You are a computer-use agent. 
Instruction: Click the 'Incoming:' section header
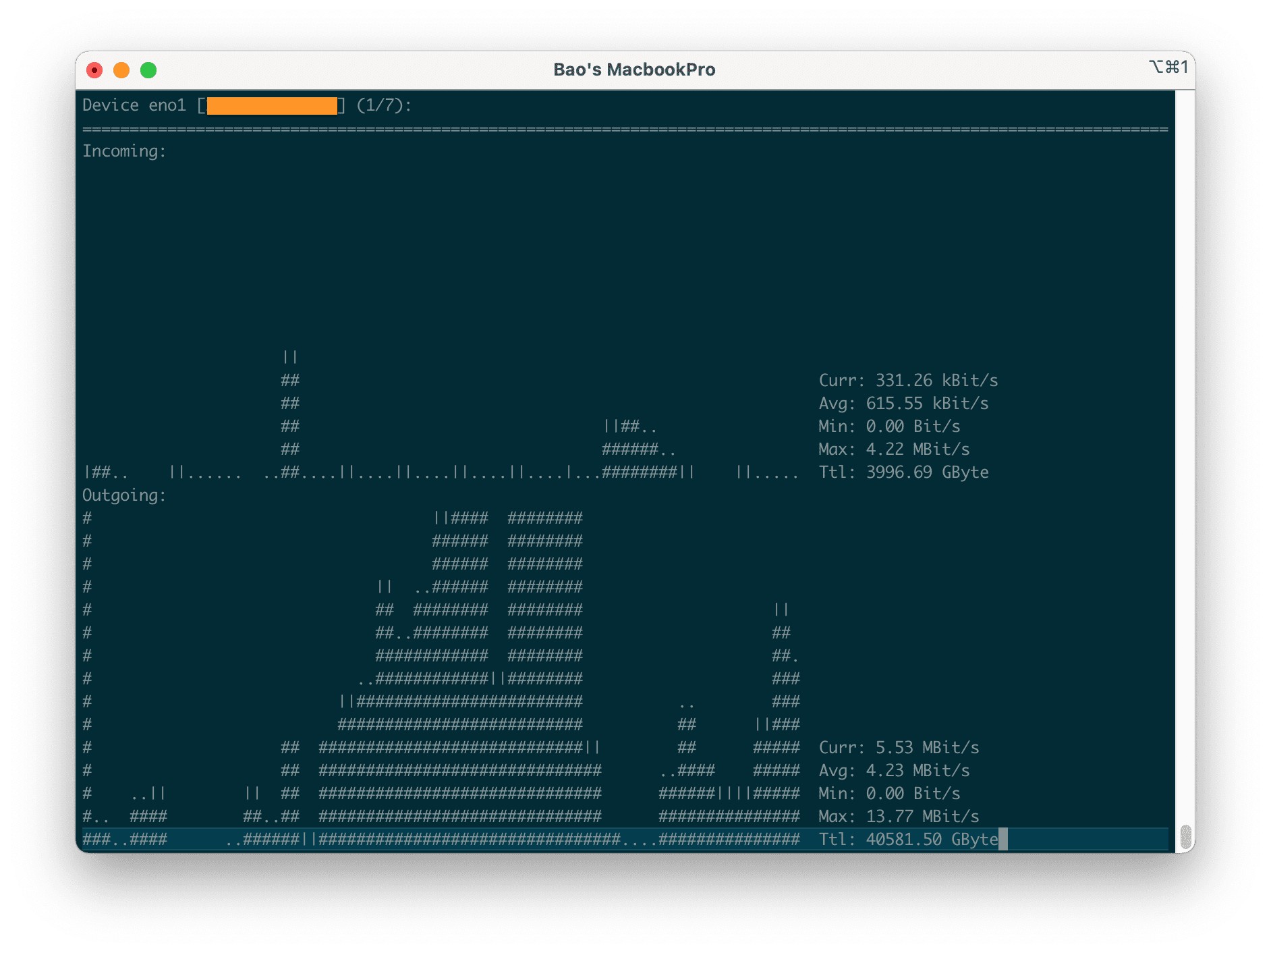point(121,151)
